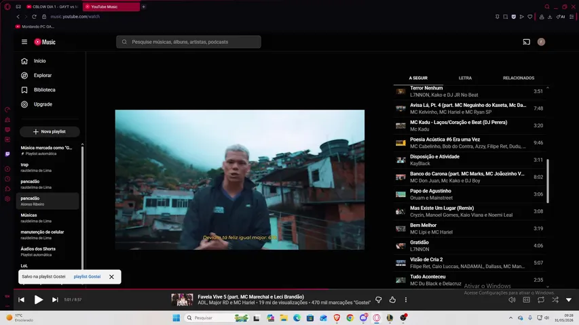The image size is (579, 325).
Task: Open the hamburger guide menu
Action: coord(24,42)
